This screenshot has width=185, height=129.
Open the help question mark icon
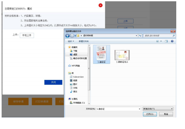pyautogui.click(x=172, y=41)
